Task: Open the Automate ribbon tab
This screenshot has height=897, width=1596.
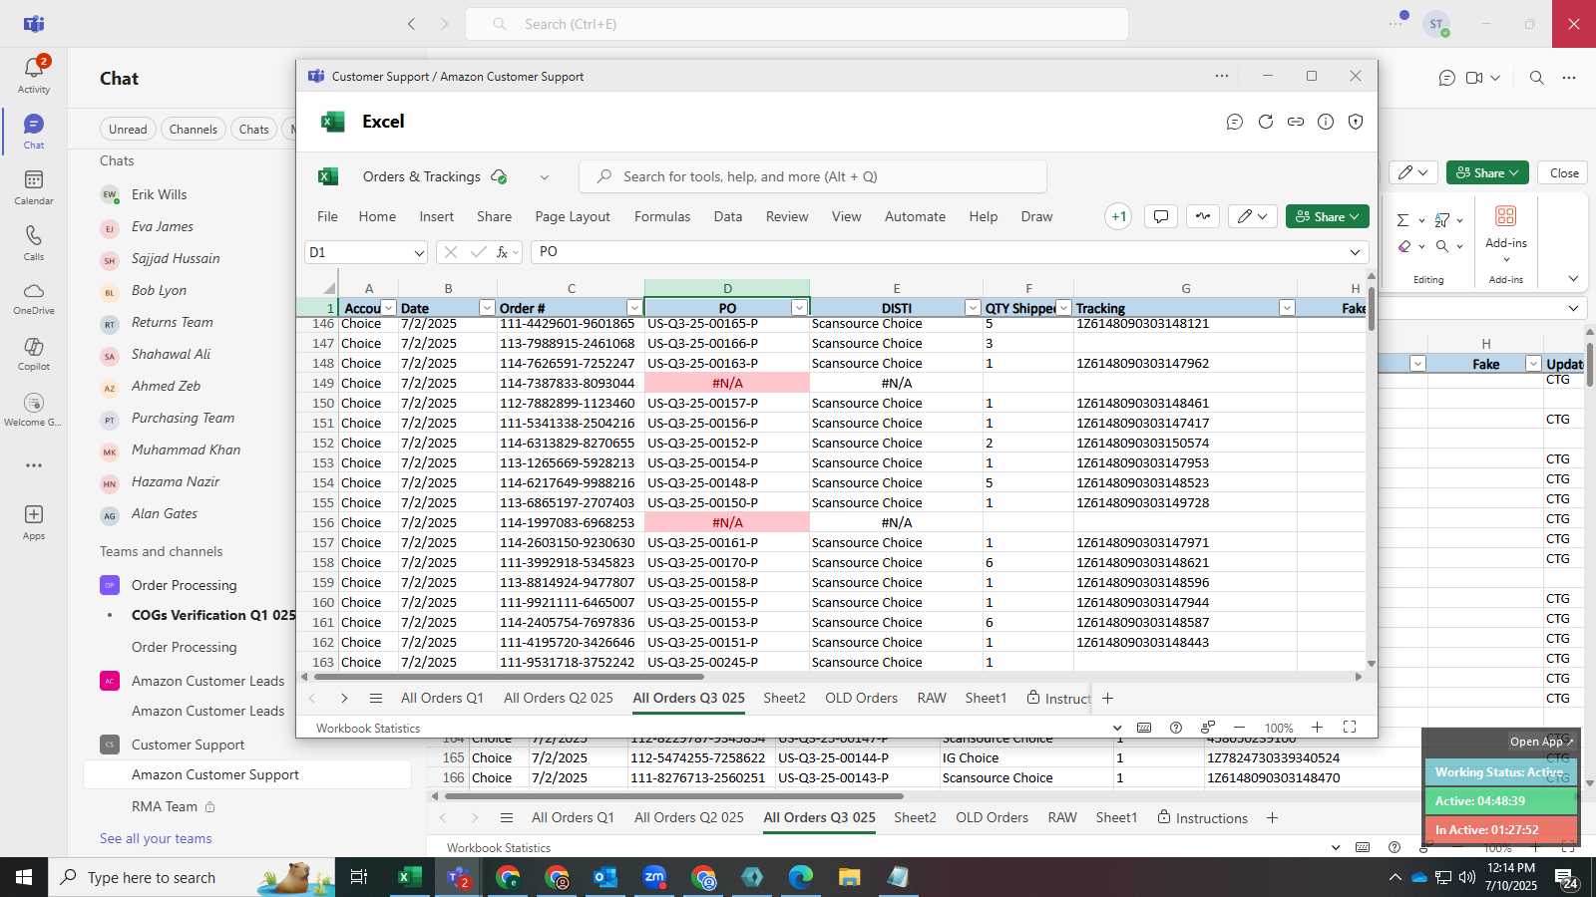Action: (915, 216)
